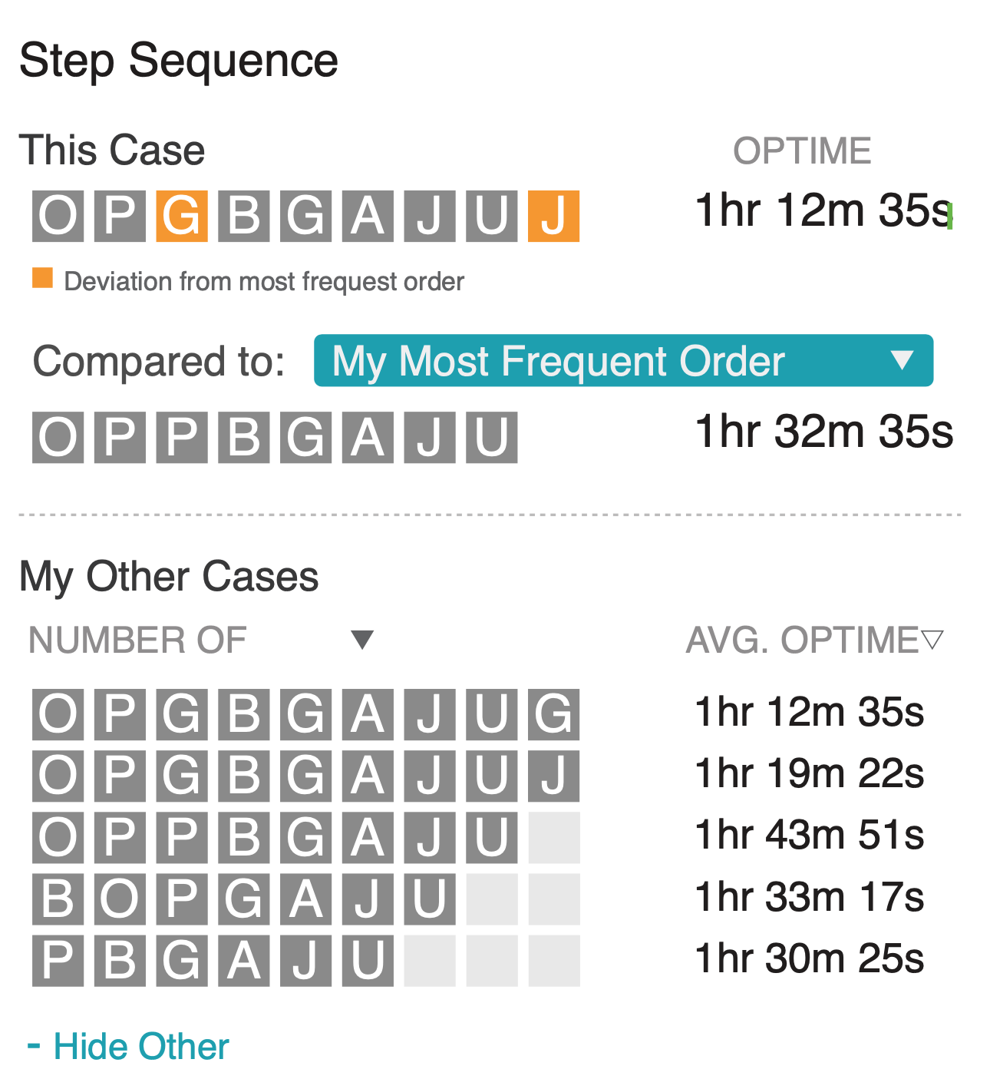Click This Case optime 1hr 12m 35s
990x1089 pixels.
click(823, 210)
